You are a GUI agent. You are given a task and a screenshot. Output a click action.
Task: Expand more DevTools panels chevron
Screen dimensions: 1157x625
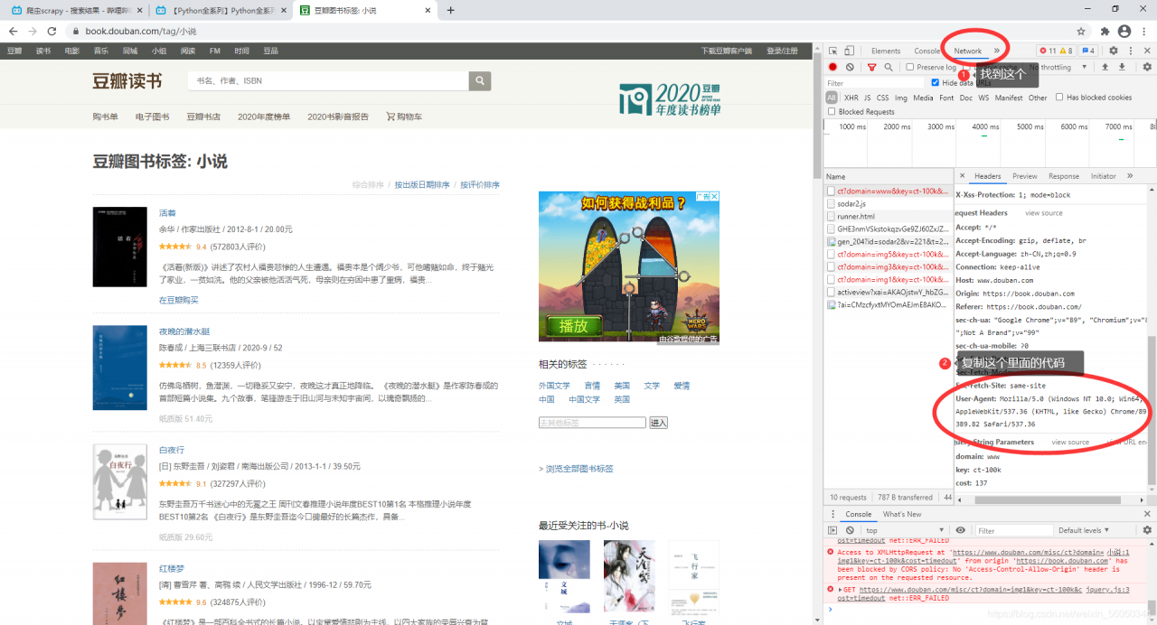[x=997, y=51]
